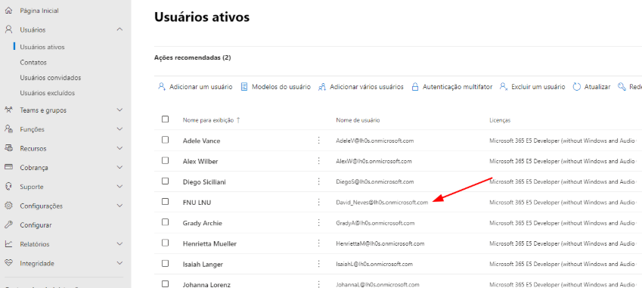Screen dimensions: 642x288
Task: Open more actions dots for Johanna Lorenz
Action: 318,284
